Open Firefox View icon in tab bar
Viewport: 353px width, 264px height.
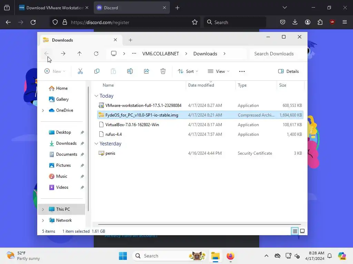coord(7,8)
